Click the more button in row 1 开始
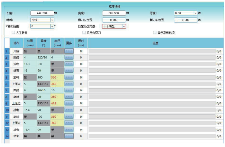 click(x=69, y=51)
